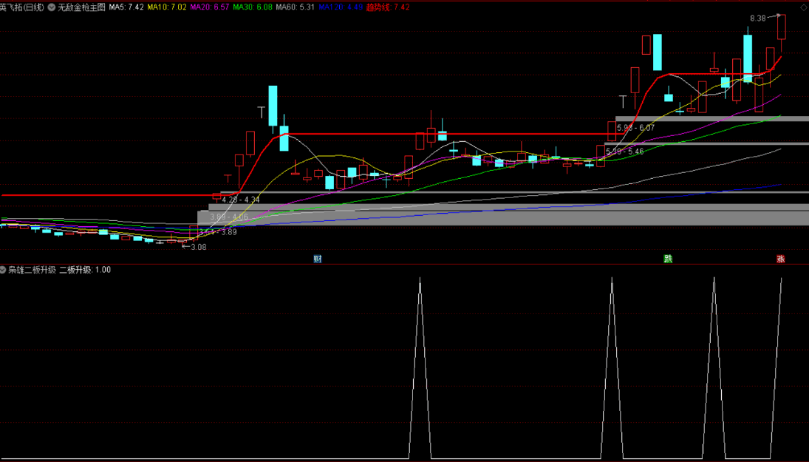Click the magenta MA20: 6.57 value
The height and width of the screenshot is (462, 809).
[210, 7]
